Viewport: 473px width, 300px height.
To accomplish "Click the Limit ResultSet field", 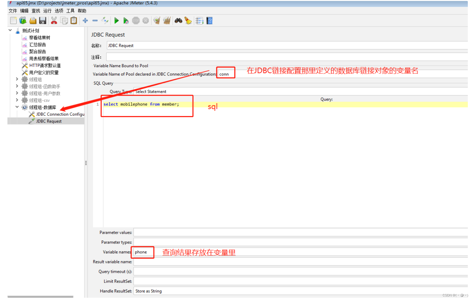I will tap(301, 281).
